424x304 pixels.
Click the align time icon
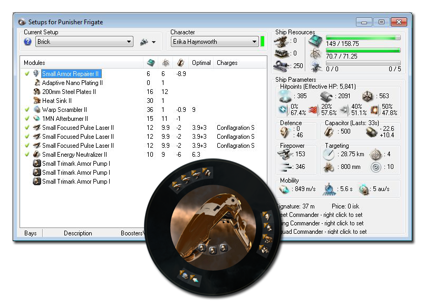coord(329,189)
